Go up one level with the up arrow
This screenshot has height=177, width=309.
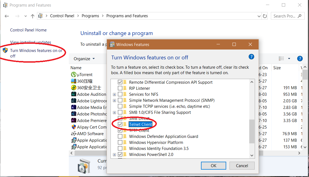(33, 16)
